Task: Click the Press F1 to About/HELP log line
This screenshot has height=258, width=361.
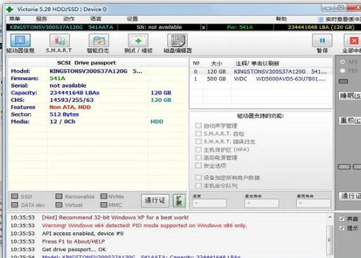Action: click(x=73, y=241)
